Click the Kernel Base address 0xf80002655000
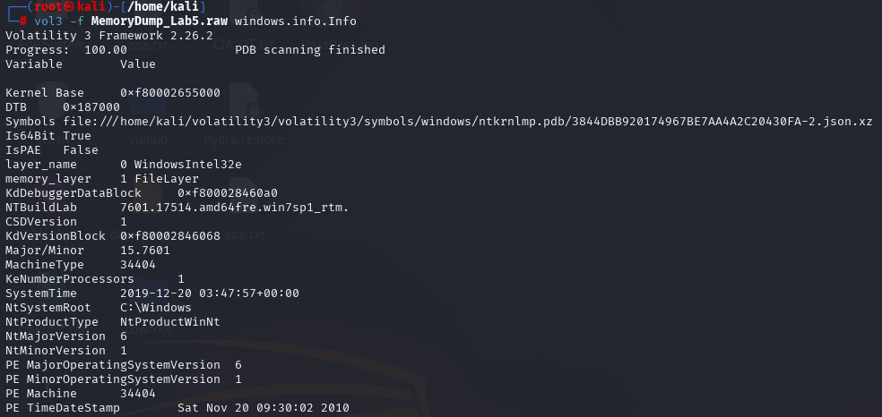Image resolution: width=882 pixels, height=417 pixels. [170, 93]
